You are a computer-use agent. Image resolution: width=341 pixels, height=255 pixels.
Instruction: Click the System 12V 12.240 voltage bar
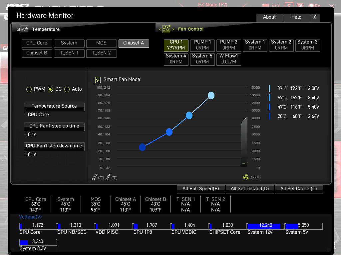[265, 226]
